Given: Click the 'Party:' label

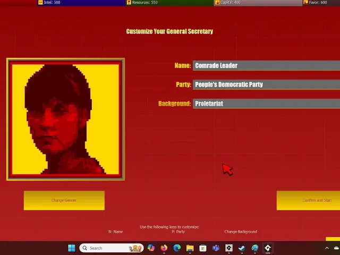Looking at the screenshot, I should [x=183, y=84].
